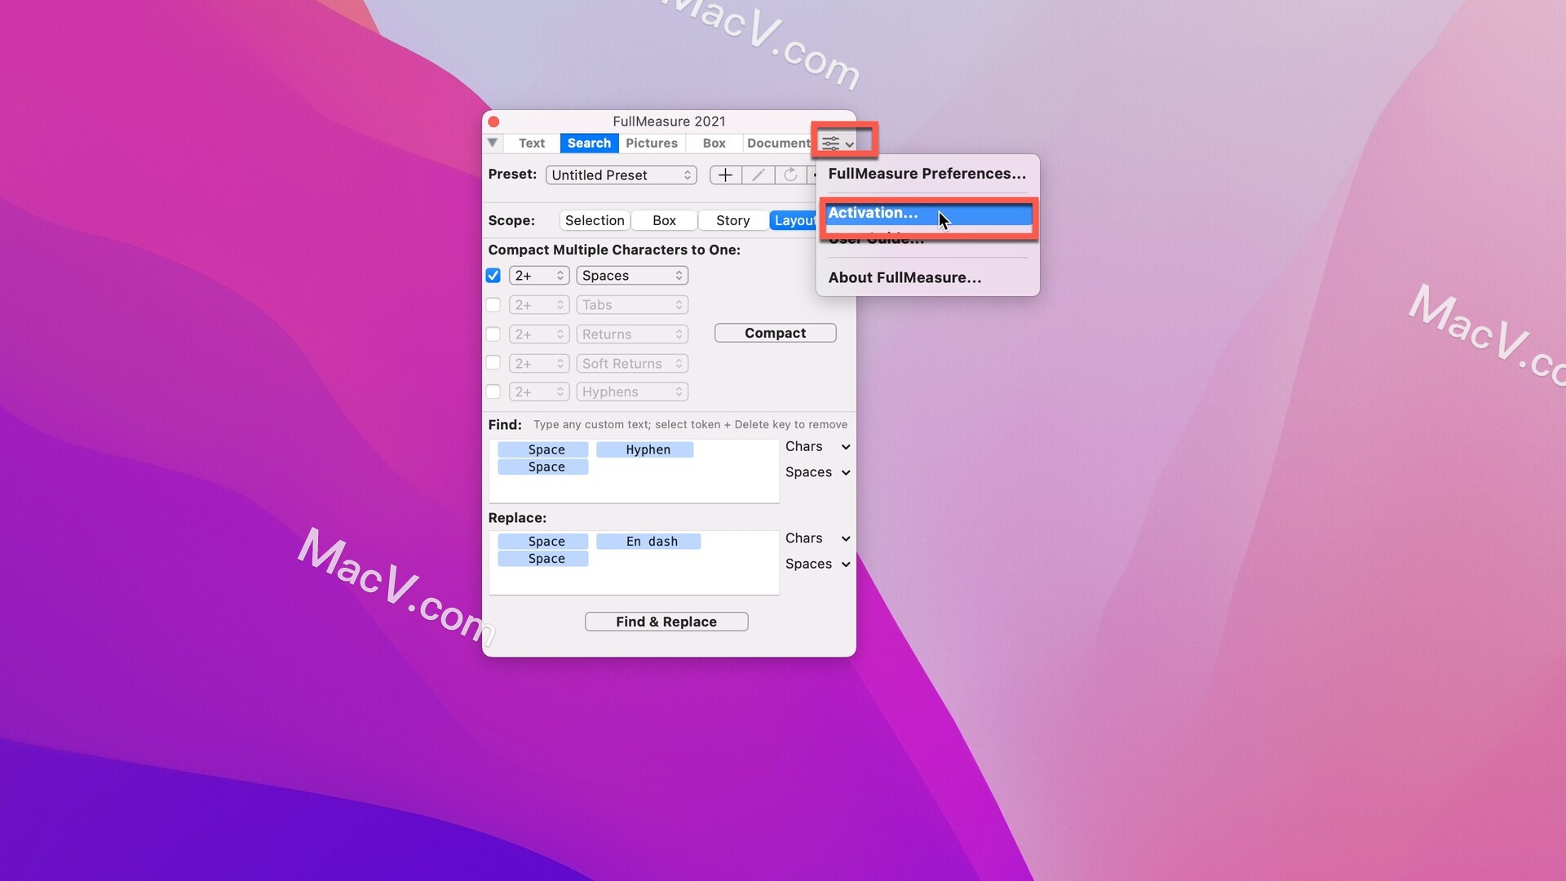Set scope to Box

click(664, 221)
